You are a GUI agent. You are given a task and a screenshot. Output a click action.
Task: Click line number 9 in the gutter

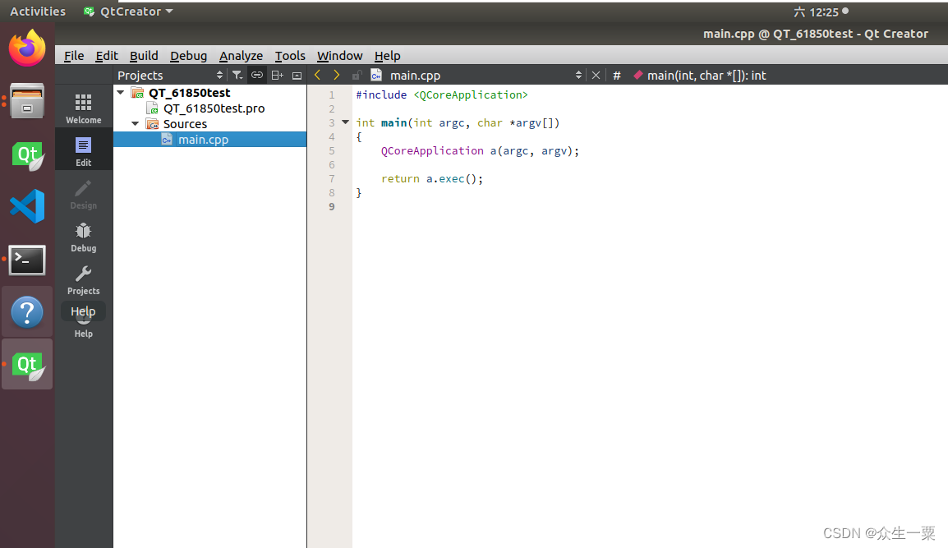tap(331, 207)
